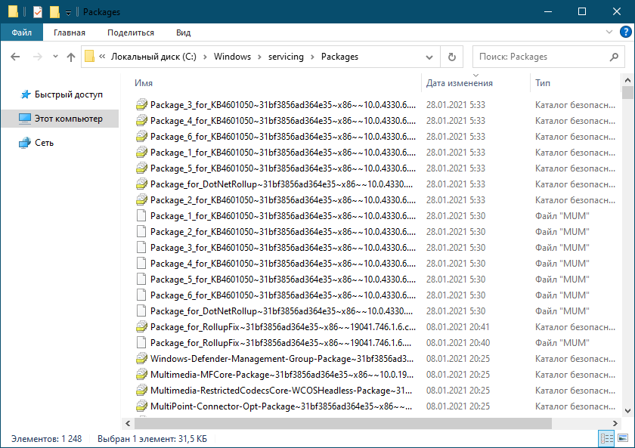Click the Package_for_RollupFix security catalog icon
The image size is (635, 448).
pos(141,327)
